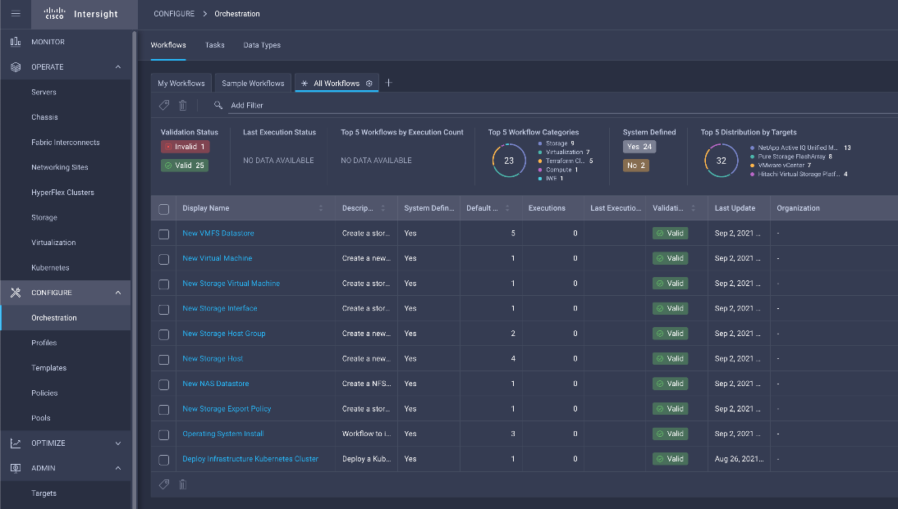
Task: Sort by Validation column arrows
Action: pyautogui.click(x=693, y=208)
